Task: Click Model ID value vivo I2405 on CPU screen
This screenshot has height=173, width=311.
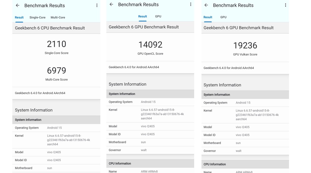Action: [x=54, y=160]
